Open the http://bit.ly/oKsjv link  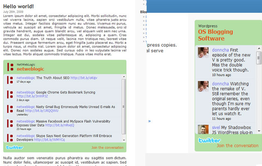coord(84,78)
